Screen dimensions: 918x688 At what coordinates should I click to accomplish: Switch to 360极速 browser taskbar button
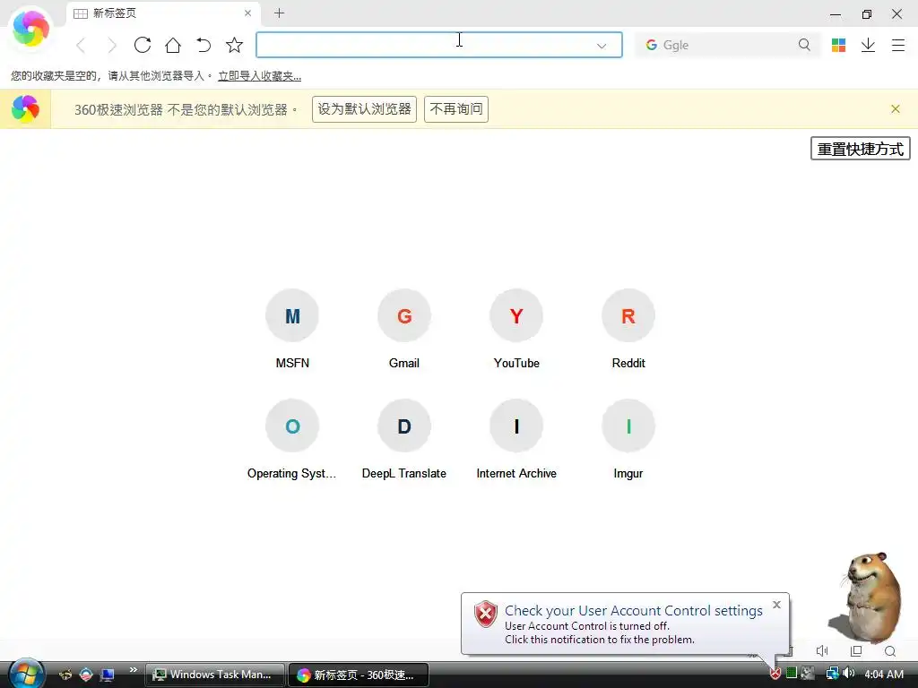point(359,675)
